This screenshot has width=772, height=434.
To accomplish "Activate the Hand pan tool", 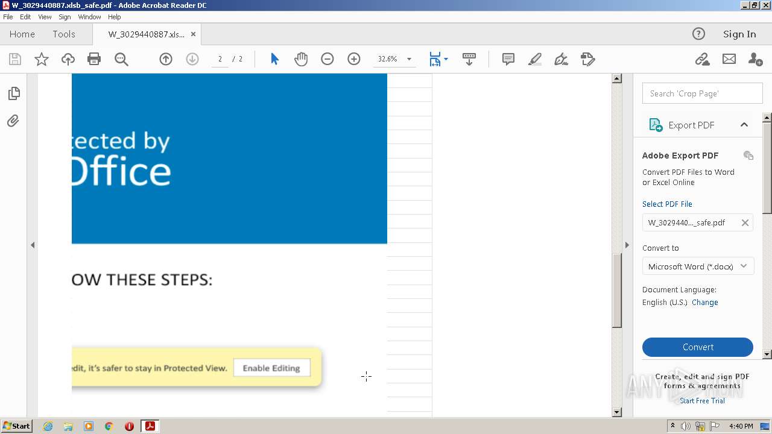I will (301, 59).
